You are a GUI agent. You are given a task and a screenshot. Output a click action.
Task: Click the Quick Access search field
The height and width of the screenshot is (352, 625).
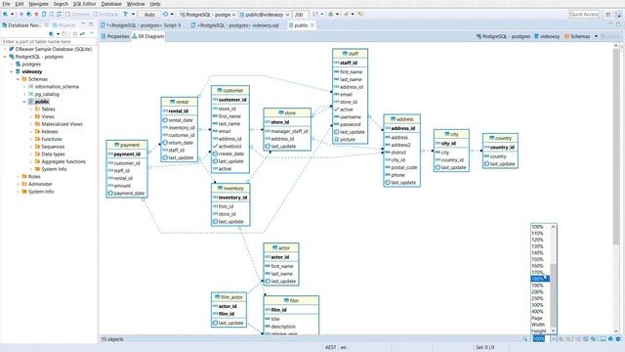(x=584, y=15)
